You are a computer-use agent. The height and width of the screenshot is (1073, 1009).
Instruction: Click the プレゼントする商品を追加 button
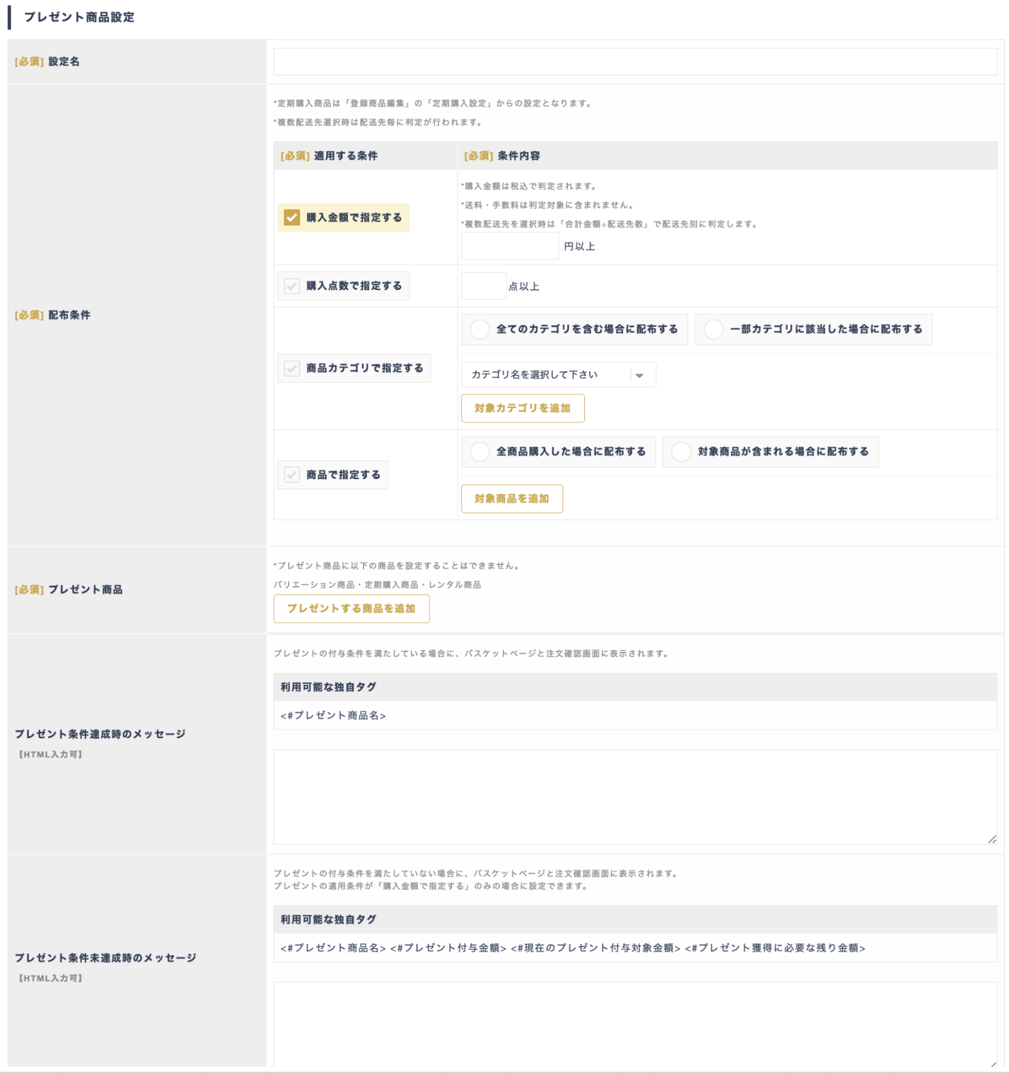(x=351, y=609)
